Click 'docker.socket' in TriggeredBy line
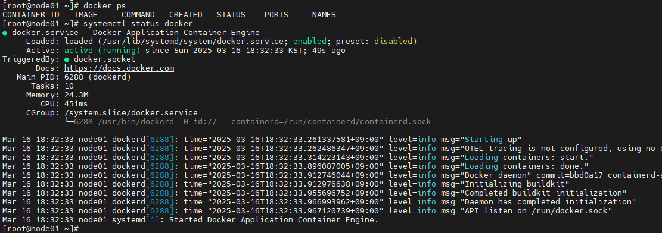The image size is (662, 233). point(105,59)
